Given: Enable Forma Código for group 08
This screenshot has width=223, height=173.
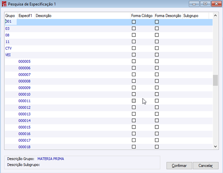Looking at the screenshot, I should click(x=134, y=35).
